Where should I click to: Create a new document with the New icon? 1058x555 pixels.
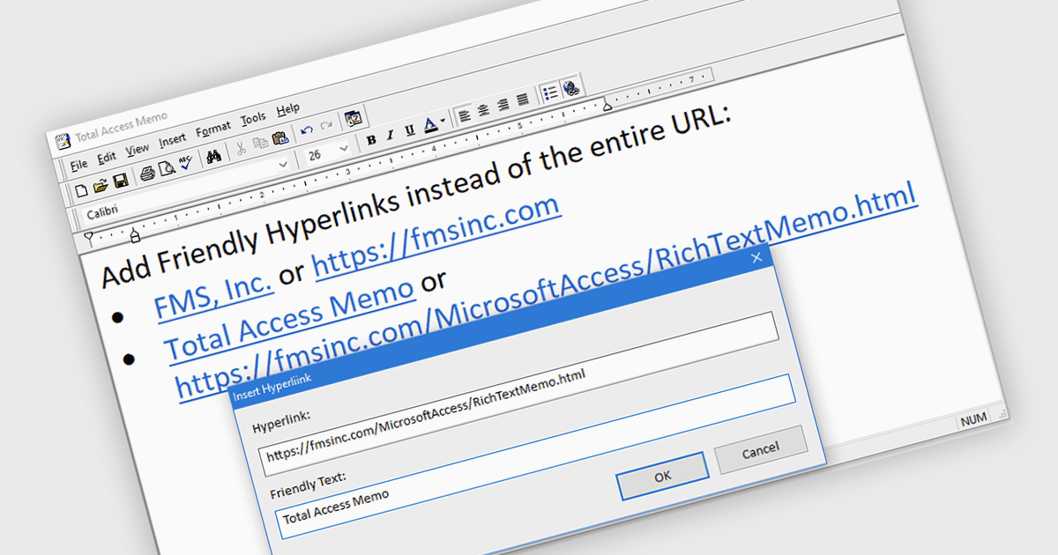click(82, 190)
